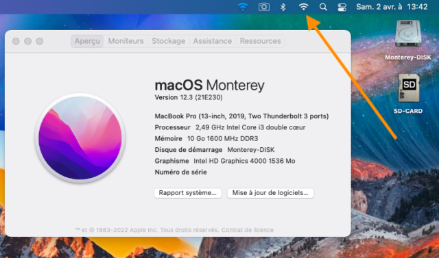Click the Disque de démarrage Monterey-DISK value

[251, 150]
